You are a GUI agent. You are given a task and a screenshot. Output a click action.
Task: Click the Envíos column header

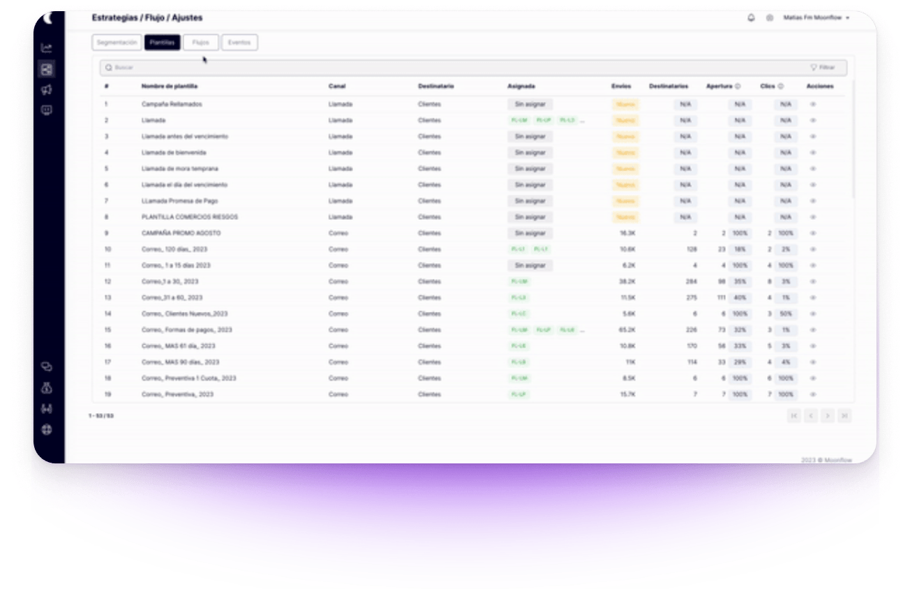621,87
